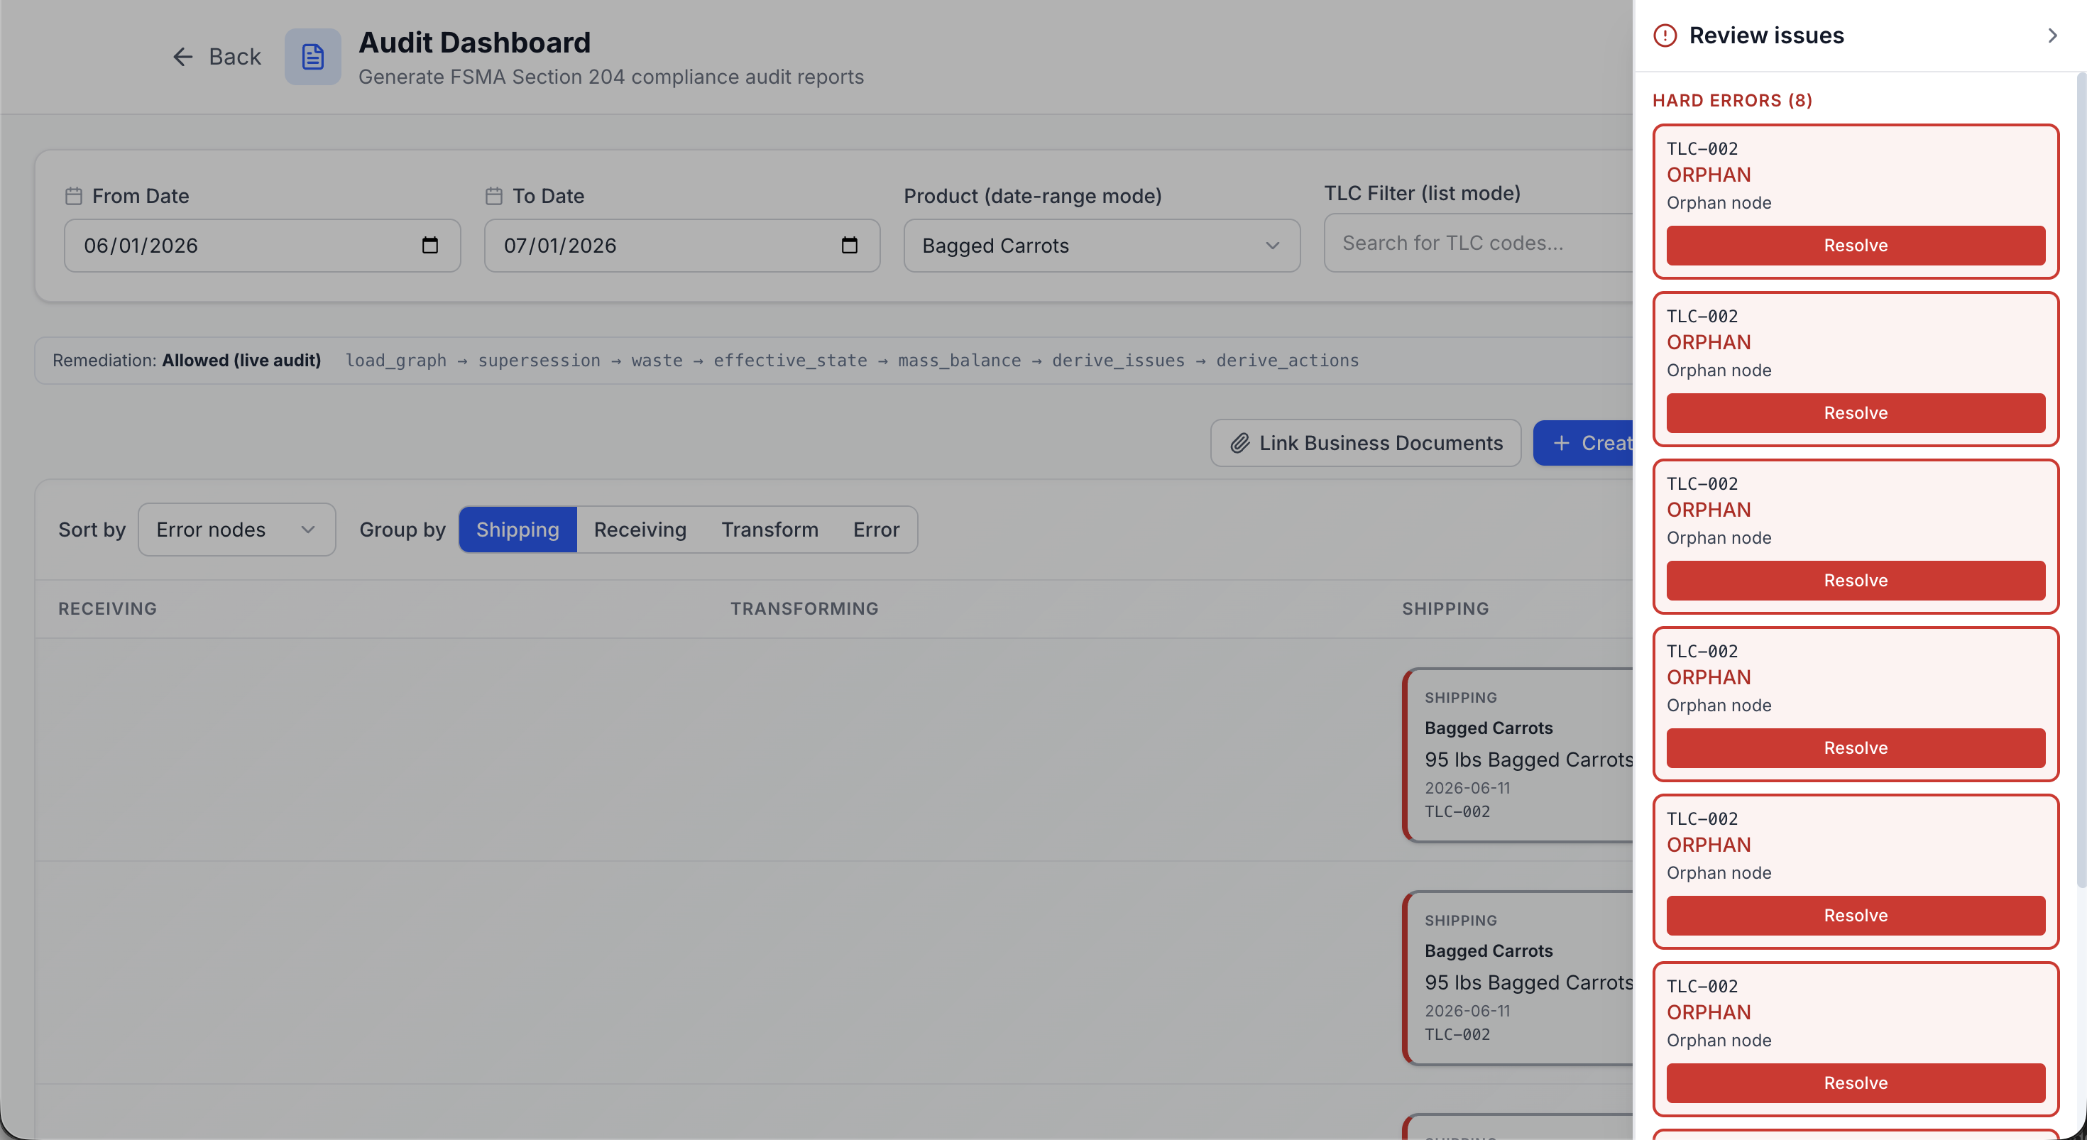Click the RECEIVING column header
The width and height of the screenshot is (2087, 1140).
click(108, 608)
